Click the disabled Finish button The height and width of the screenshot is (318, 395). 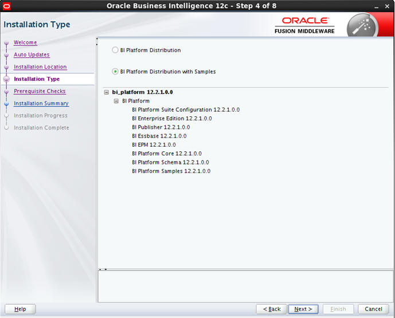point(338,309)
